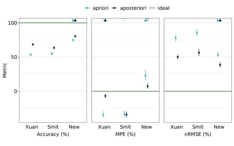Image resolution: width=234 pixels, height=146 pixels.
Task: Click the aposteriori legend marker
Action: (x=114, y=8)
